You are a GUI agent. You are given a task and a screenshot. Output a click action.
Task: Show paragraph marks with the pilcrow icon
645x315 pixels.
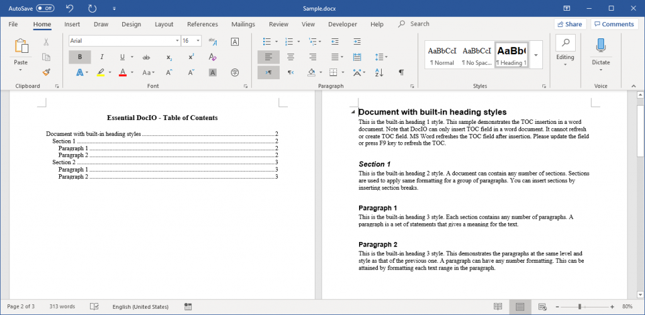[401, 72]
